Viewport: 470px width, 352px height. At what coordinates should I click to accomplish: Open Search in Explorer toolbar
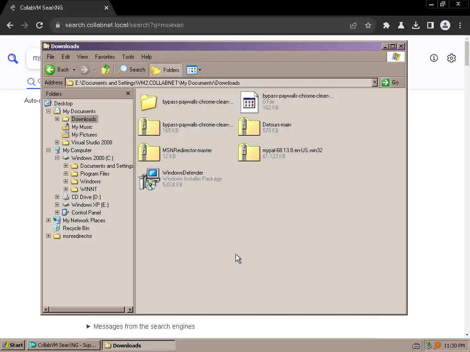[x=131, y=70]
